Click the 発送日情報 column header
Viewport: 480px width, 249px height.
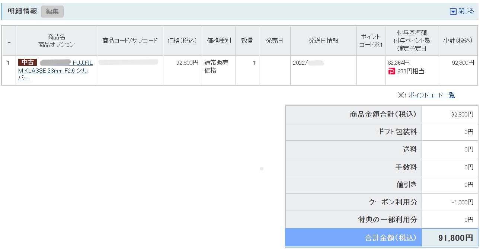point(323,41)
